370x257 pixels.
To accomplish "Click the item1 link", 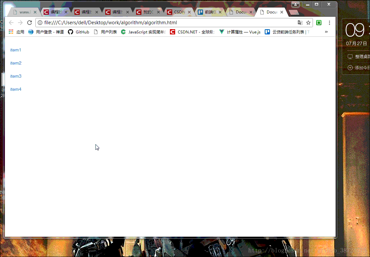I will (x=15, y=50).
